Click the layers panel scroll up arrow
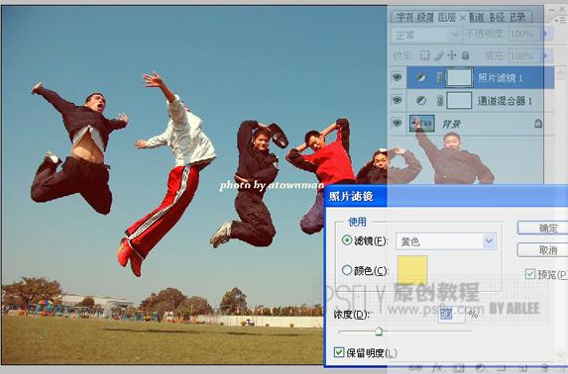568x374 pixels. click(x=561, y=74)
